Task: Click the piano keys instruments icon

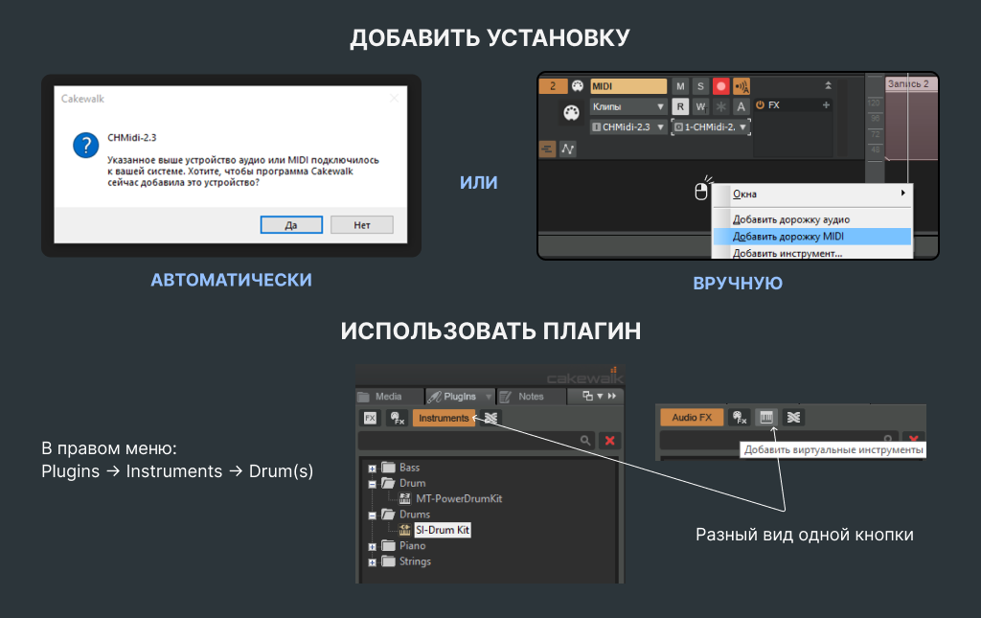Action: pos(766,417)
